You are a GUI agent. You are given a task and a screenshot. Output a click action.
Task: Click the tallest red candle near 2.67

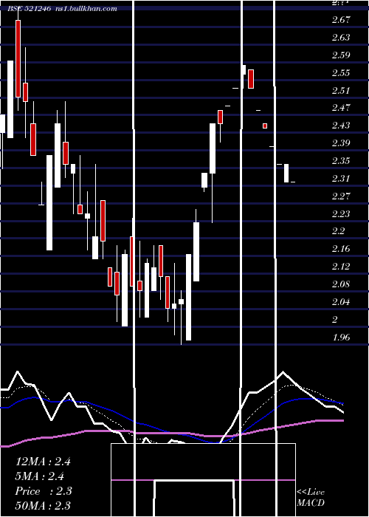18,58
